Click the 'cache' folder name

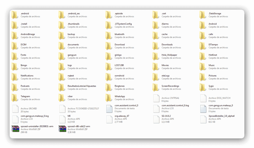(x=165, y=34)
